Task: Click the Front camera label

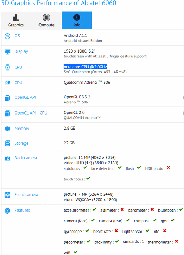Action: pyautogui.click(x=27, y=195)
